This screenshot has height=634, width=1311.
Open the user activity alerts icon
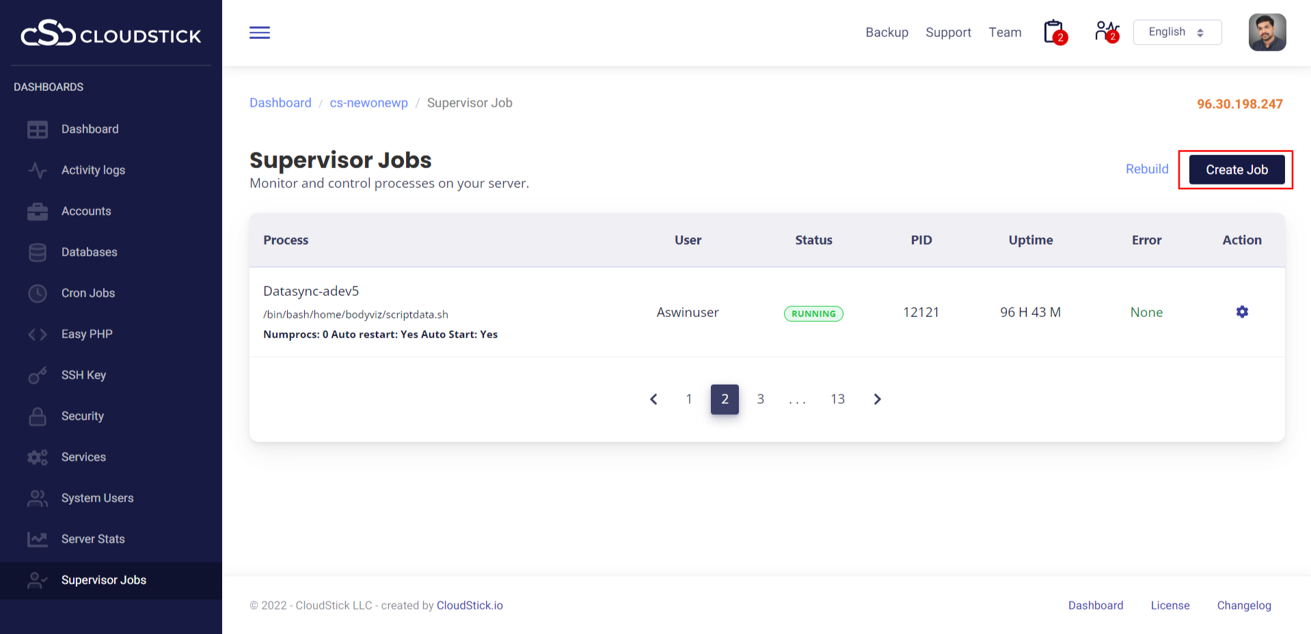click(x=1106, y=31)
